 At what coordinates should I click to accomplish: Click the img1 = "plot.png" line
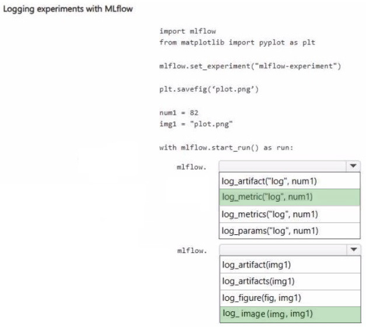click(196, 124)
